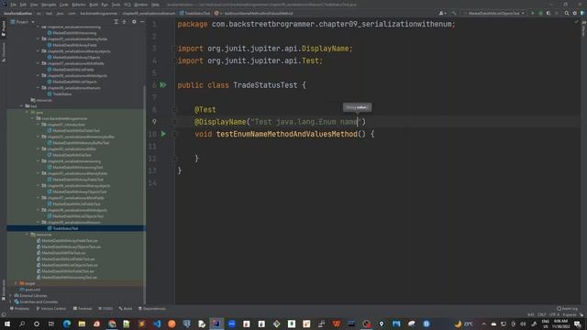Switch to Visual Studio Code on taskbar
The width and height of the screenshot is (587, 330).
tap(157, 324)
